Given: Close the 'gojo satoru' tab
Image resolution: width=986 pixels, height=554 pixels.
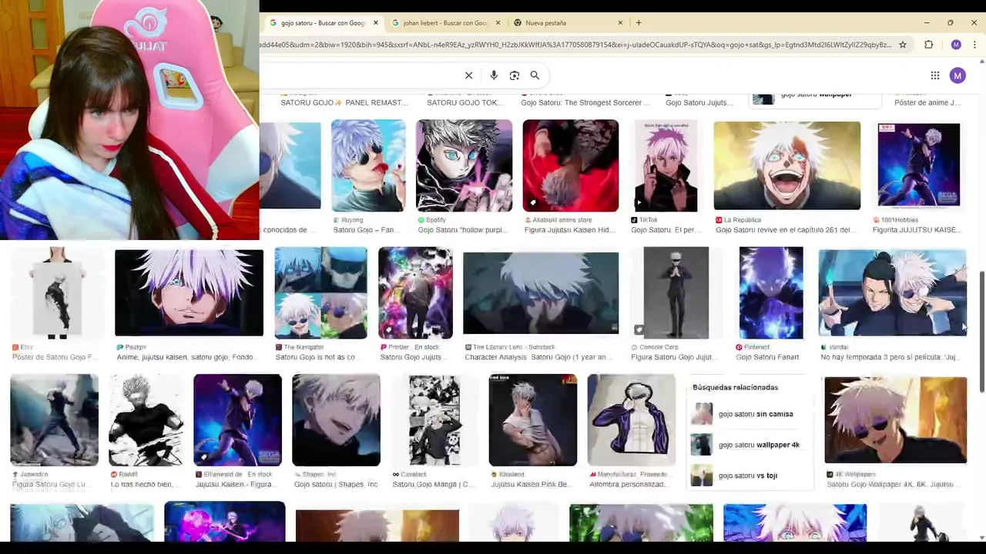Looking at the screenshot, I should [x=376, y=22].
